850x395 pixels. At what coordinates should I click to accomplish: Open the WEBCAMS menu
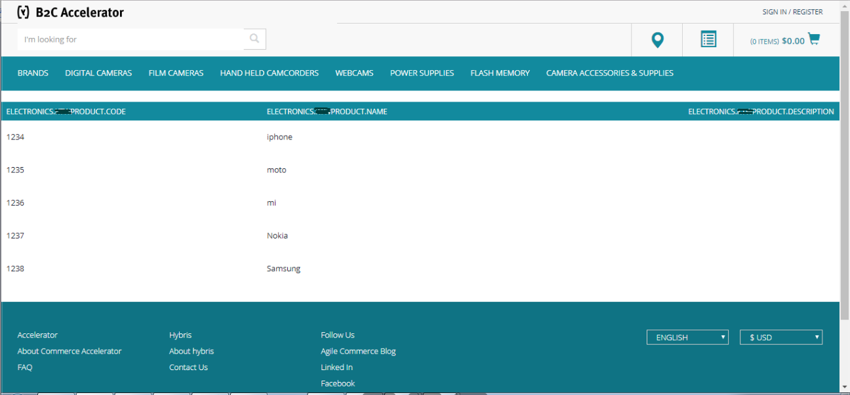(354, 73)
